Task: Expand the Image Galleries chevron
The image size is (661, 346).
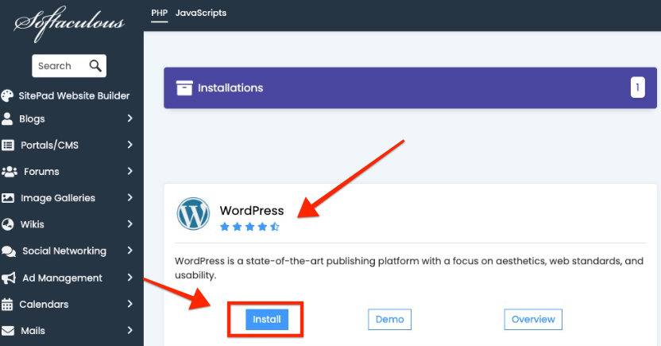Action: point(129,197)
